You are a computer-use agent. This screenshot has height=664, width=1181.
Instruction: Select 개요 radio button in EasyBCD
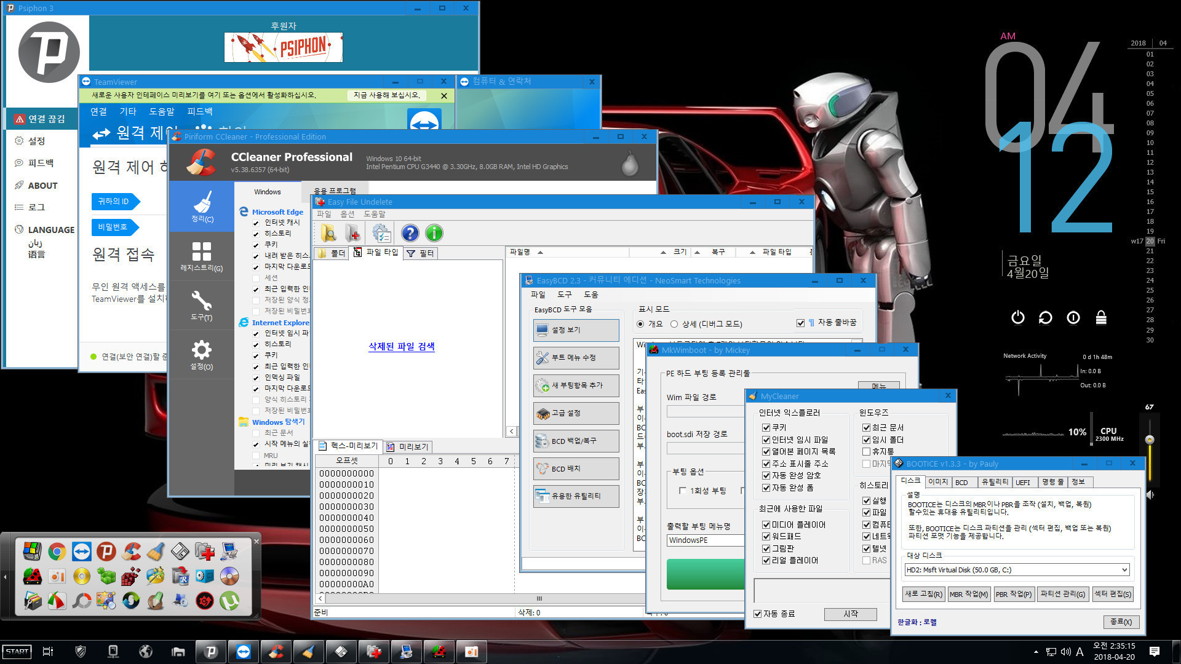click(640, 324)
